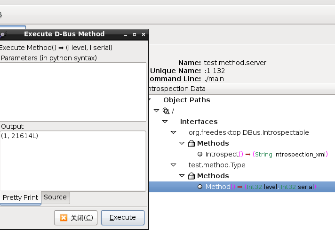
Task: Click the 关闭(C) close button
Action: click(x=76, y=218)
